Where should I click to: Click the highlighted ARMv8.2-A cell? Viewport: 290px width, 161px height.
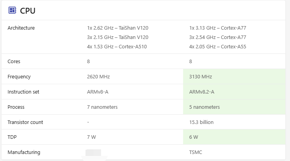coord(201,92)
